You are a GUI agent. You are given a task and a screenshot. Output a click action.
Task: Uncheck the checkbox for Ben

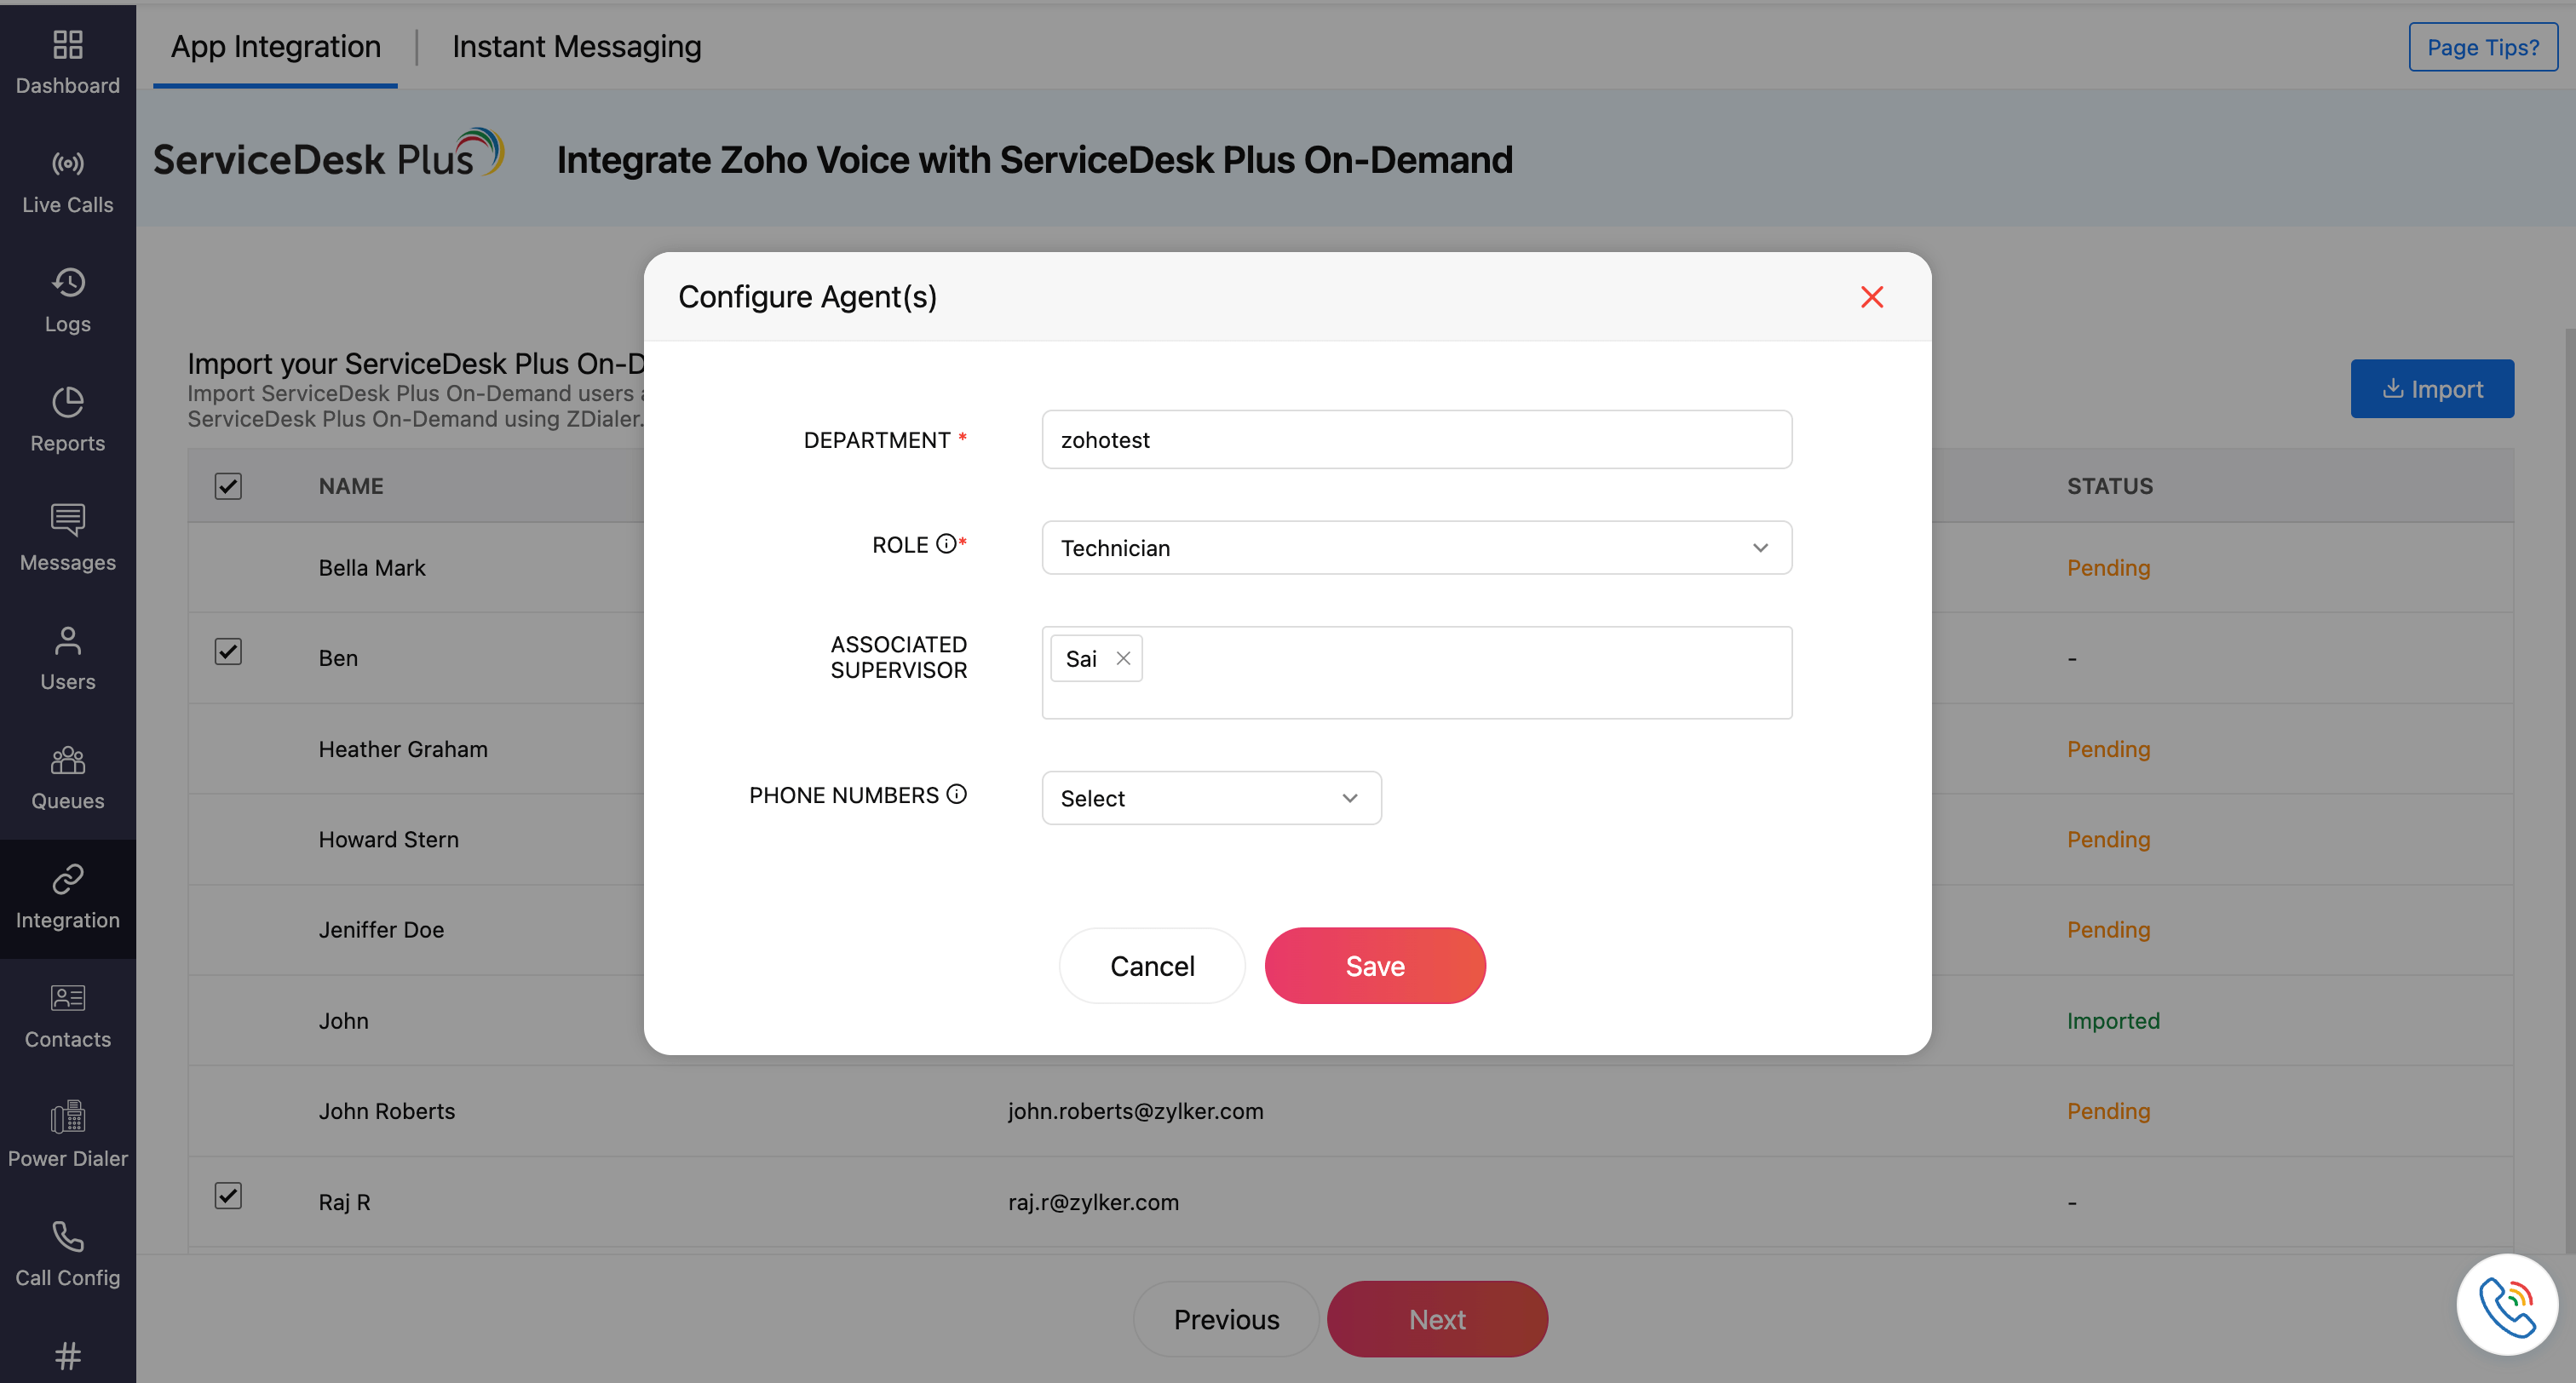228,652
